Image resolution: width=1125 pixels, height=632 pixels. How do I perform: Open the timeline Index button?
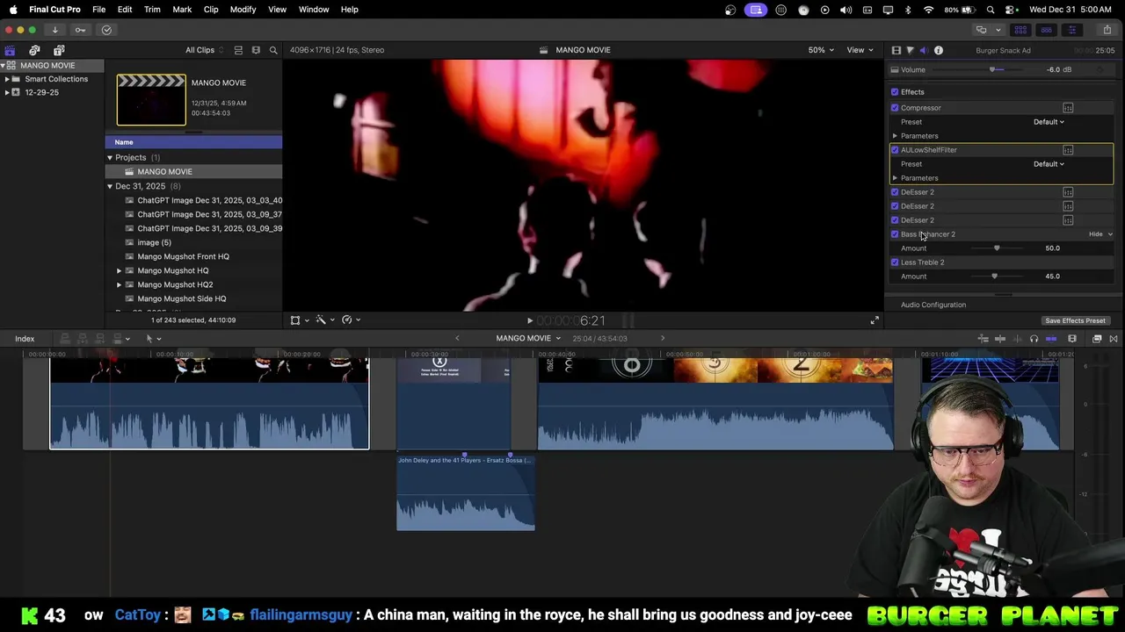tap(25, 339)
